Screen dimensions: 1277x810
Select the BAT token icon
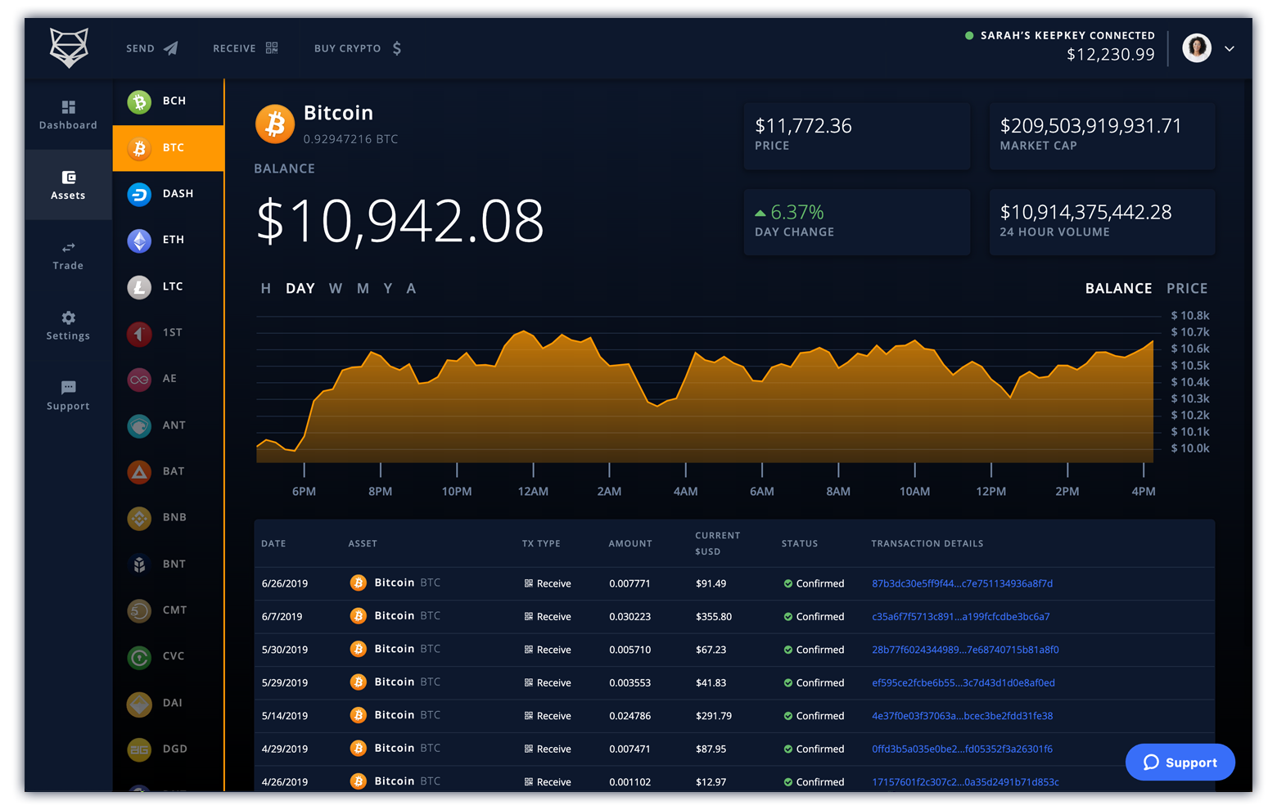coord(139,472)
